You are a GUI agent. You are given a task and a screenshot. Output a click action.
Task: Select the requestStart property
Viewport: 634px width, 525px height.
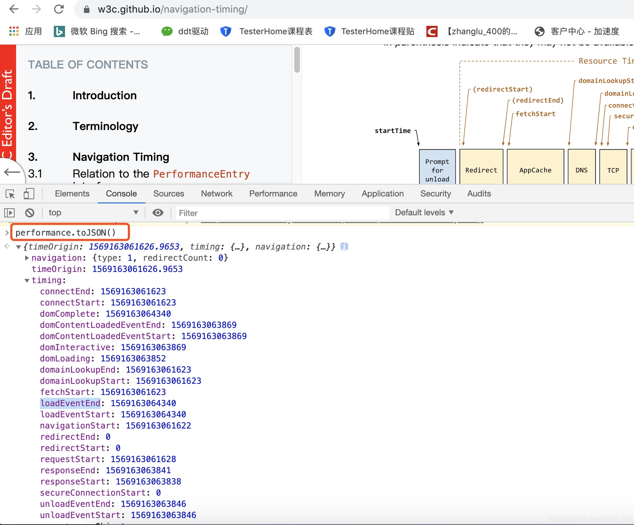[70, 459]
